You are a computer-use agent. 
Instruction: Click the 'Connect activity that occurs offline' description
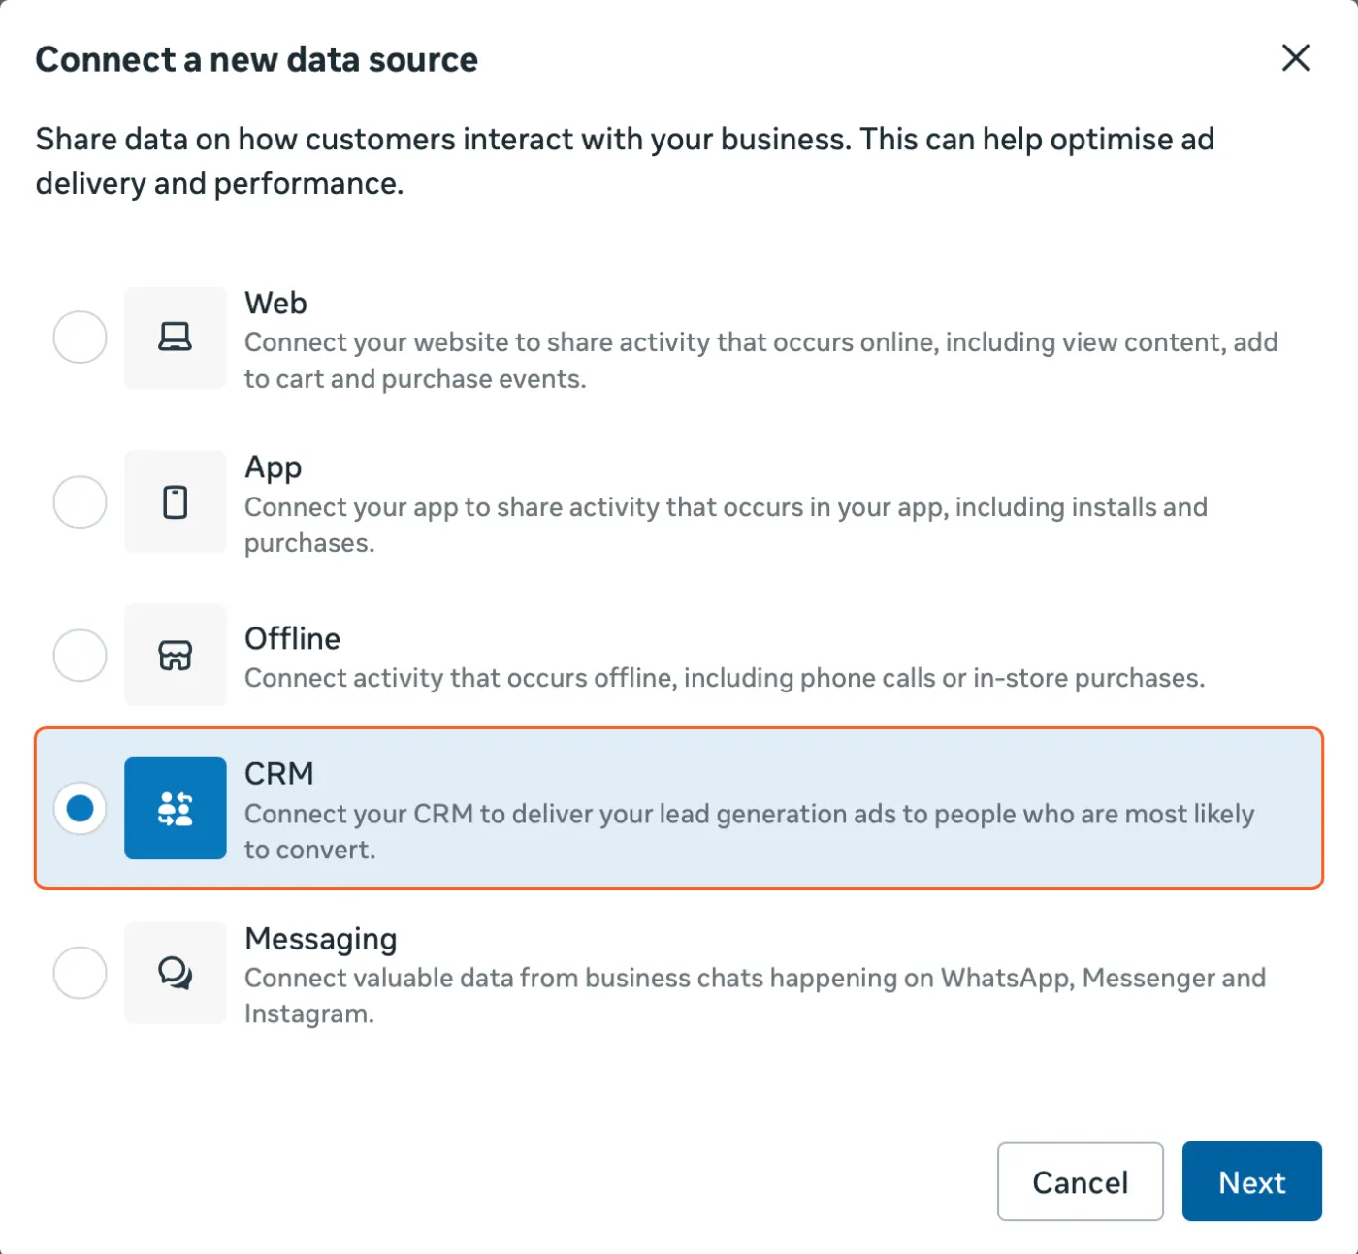tap(725, 678)
